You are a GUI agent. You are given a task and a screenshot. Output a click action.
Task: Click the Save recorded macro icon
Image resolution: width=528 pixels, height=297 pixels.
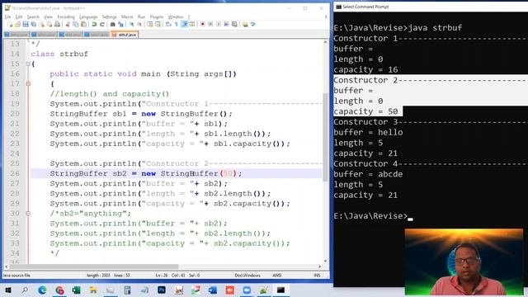pyautogui.click(x=234, y=24)
